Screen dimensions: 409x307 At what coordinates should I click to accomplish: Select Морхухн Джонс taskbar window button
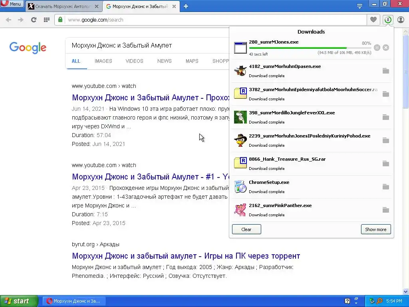point(74,301)
